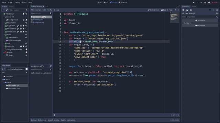Instance a child scene via link icon
This screenshot has height=123, width=220.
coord(7,10)
